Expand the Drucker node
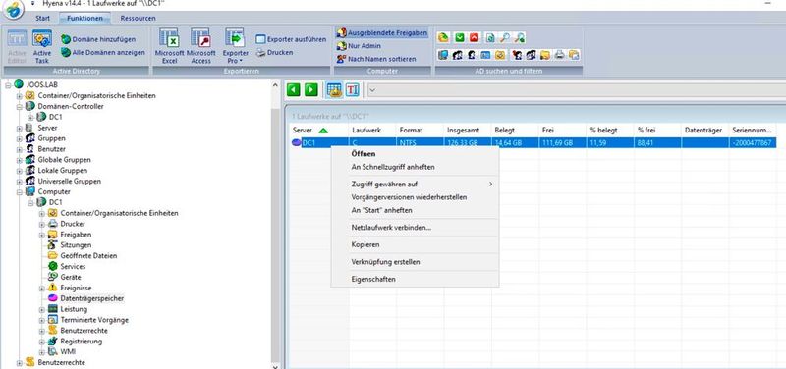The image size is (786, 369). (41, 224)
